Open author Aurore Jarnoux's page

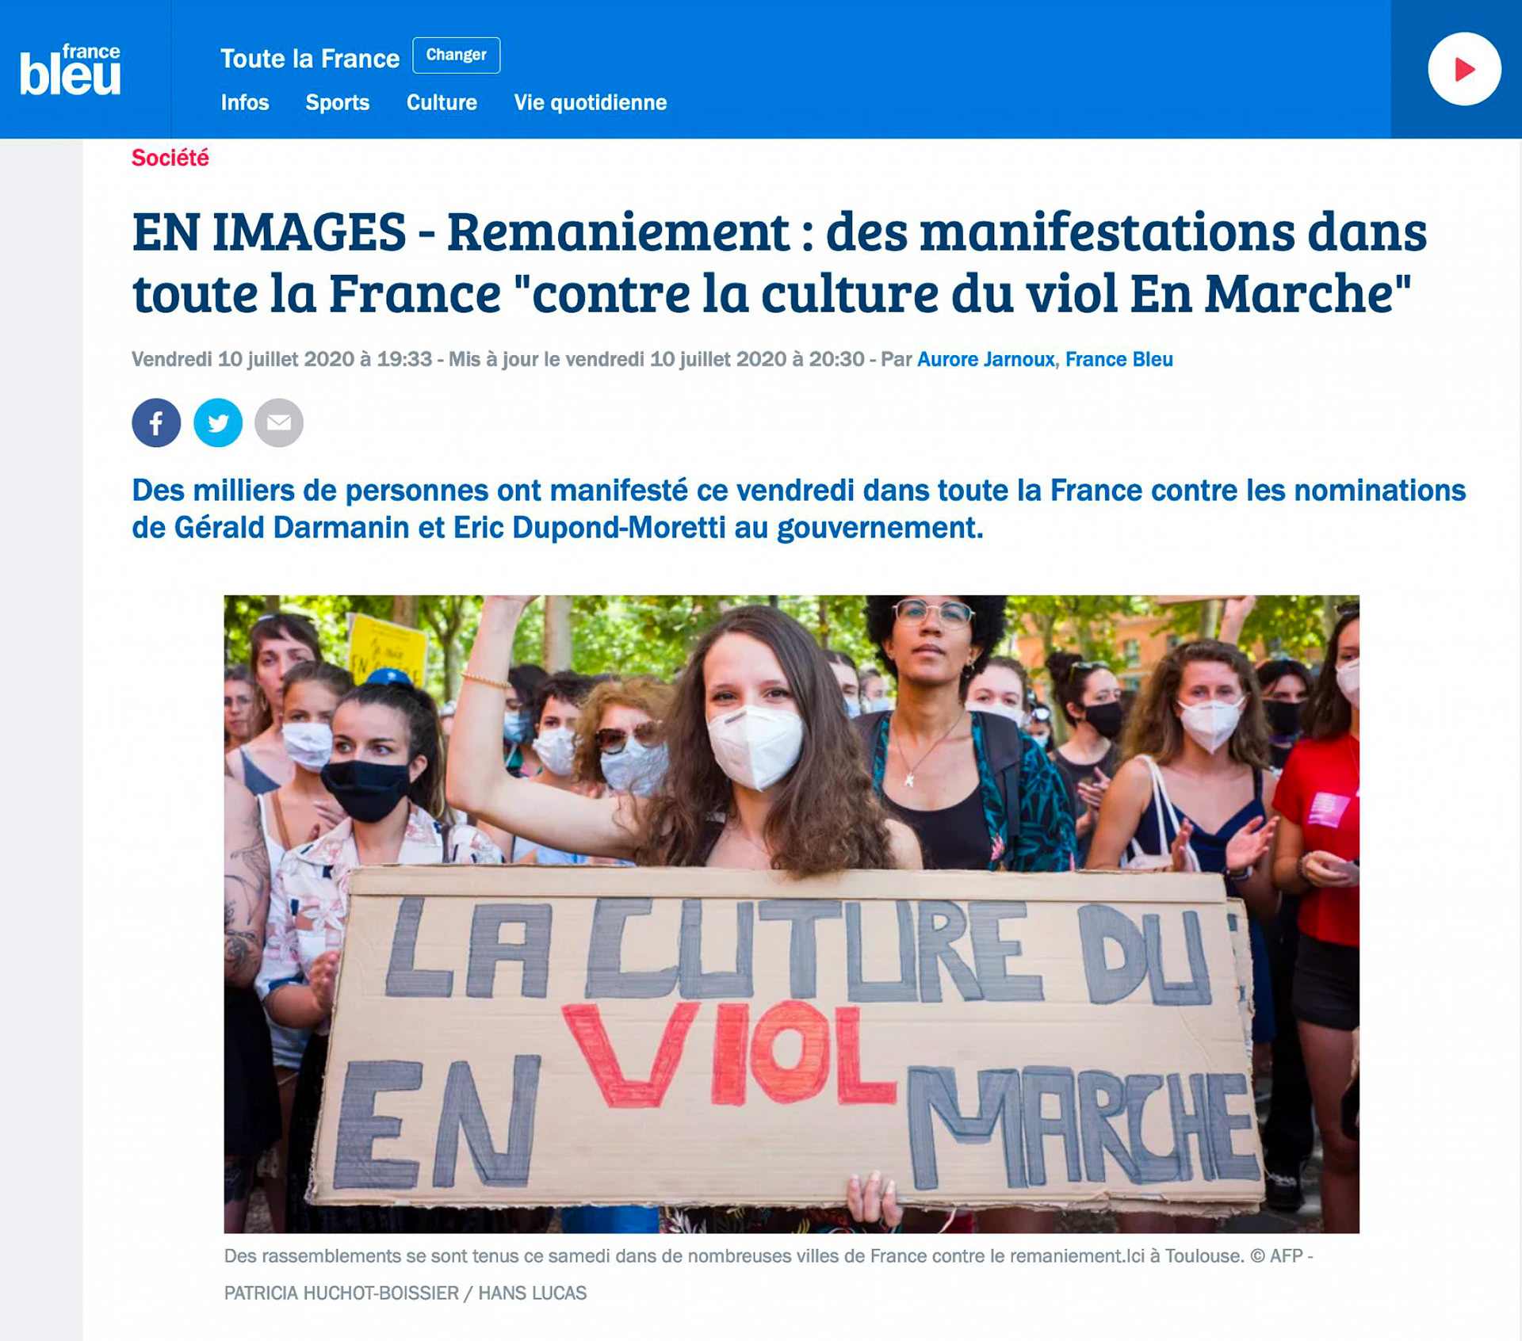(x=985, y=360)
